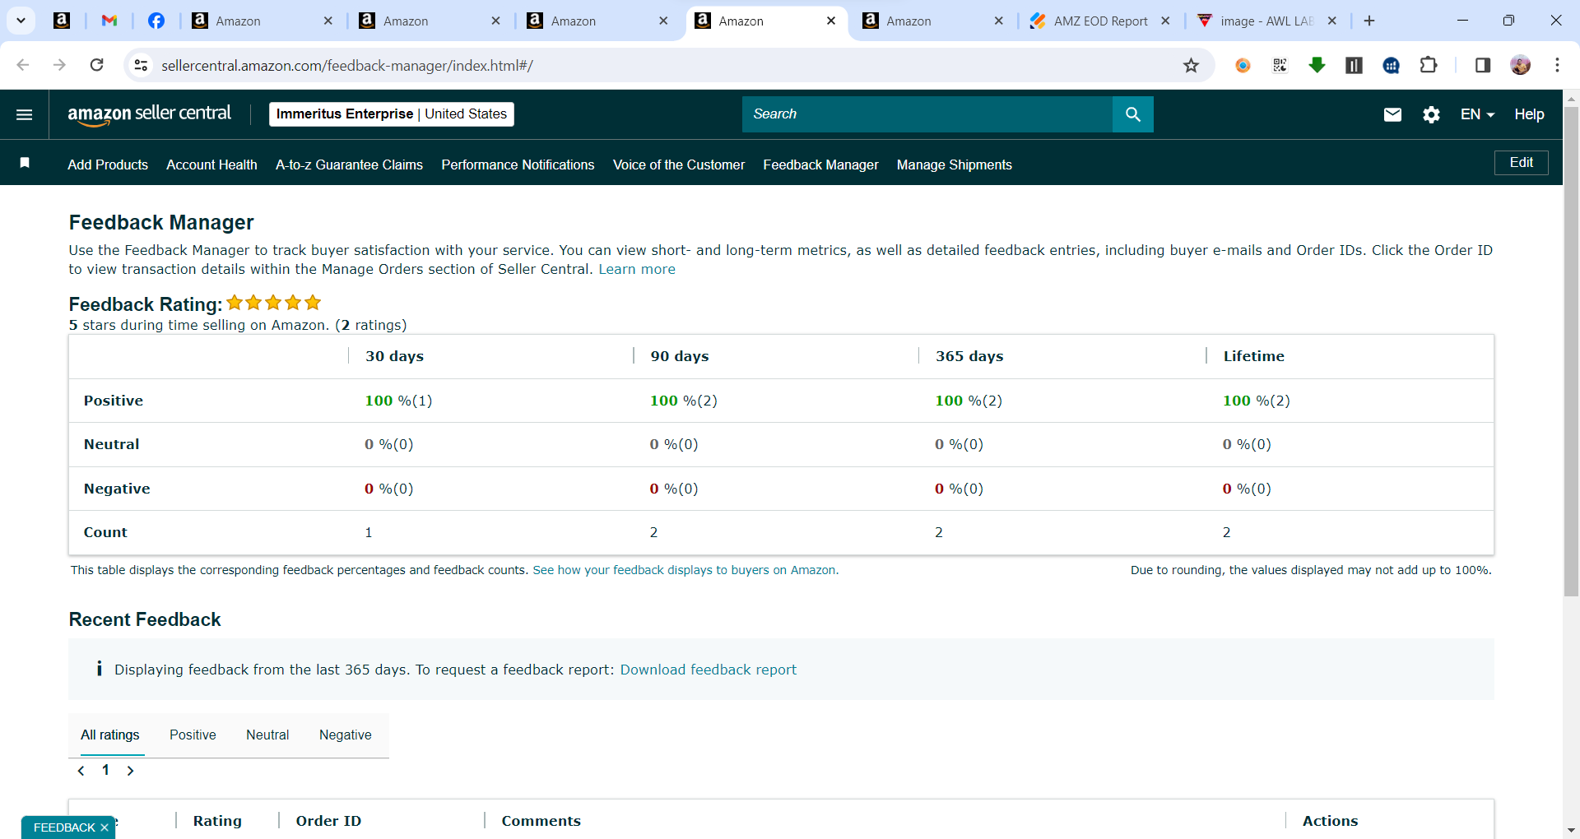Open how feedback displays to buyers link

pos(685,570)
